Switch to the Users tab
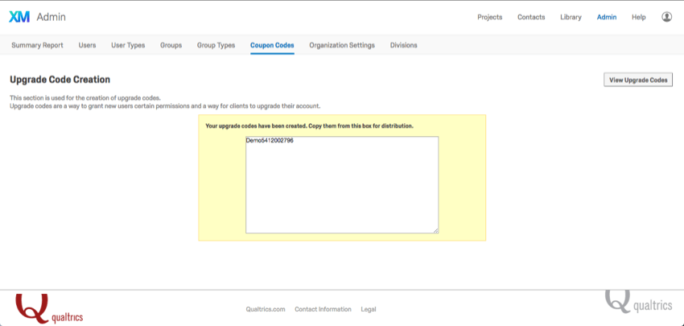684x326 pixels. click(x=87, y=45)
